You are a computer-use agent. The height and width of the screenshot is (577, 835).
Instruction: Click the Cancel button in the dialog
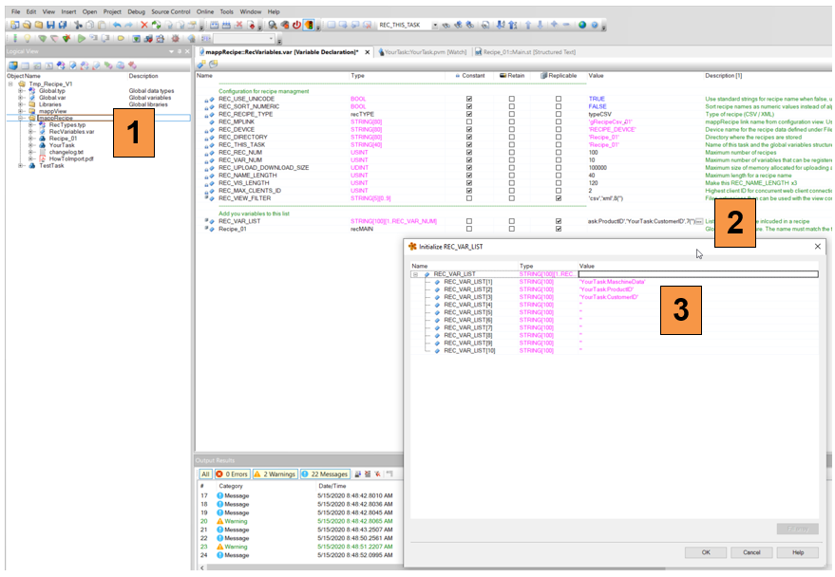(x=751, y=551)
